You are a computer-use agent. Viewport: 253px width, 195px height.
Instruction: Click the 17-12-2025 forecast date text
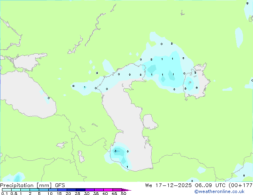coord(174,185)
